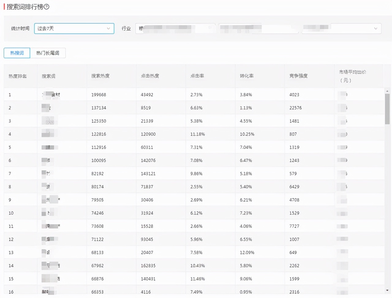Screen dimensions: 392x298
Task: Click the 4.55% conversion rate cell
Action: coord(246,121)
